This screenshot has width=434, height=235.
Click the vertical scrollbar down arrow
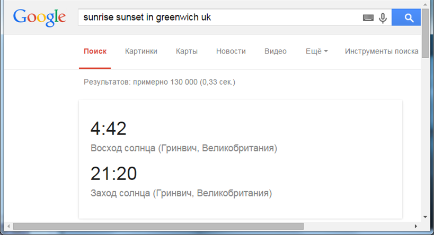pyautogui.click(x=425, y=217)
